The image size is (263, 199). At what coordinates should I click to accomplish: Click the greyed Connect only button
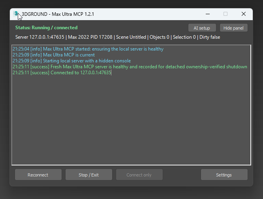click(139, 175)
